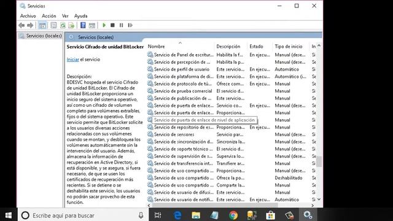Select Servicio de publicación de ... row

(x=231, y=98)
